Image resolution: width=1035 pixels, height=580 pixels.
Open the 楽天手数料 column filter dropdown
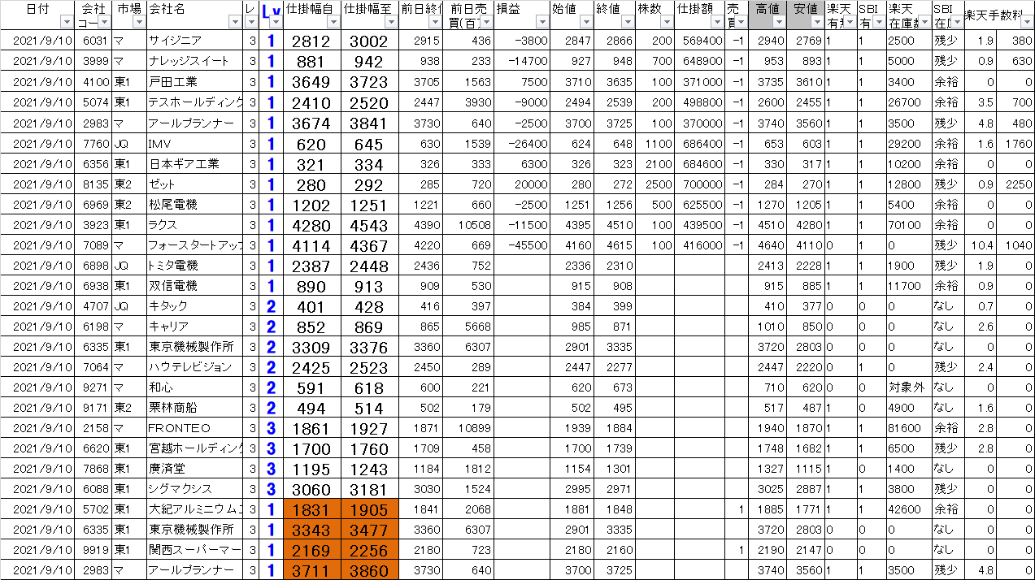coord(1028,24)
